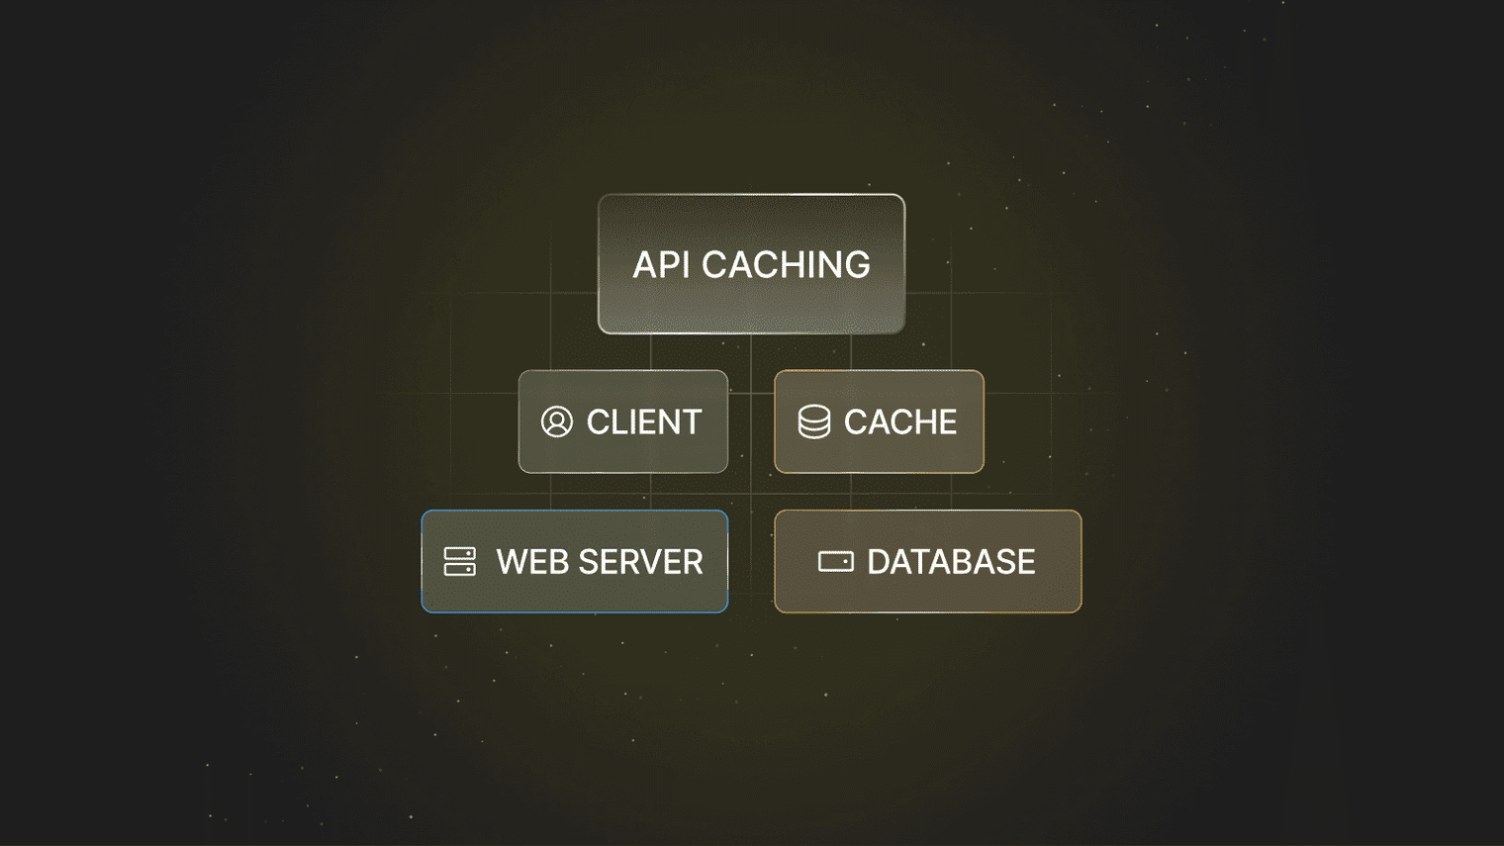This screenshot has width=1504, height=846.
Task: Click the "CACHE" label text
Action: point(900,423)
